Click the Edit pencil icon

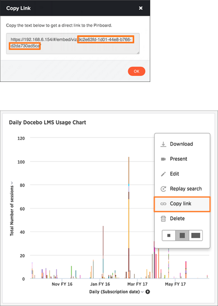pos(163,174)
